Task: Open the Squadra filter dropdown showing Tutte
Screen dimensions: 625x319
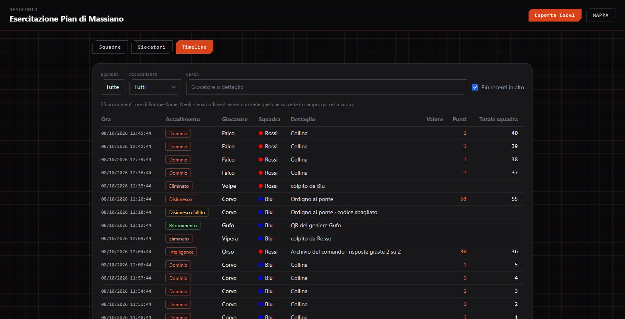Action: 112,87
